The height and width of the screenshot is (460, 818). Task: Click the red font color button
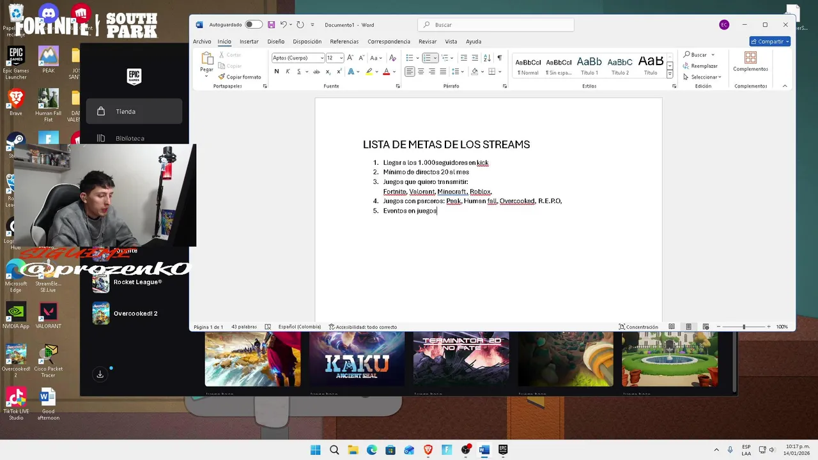point(386,72)
